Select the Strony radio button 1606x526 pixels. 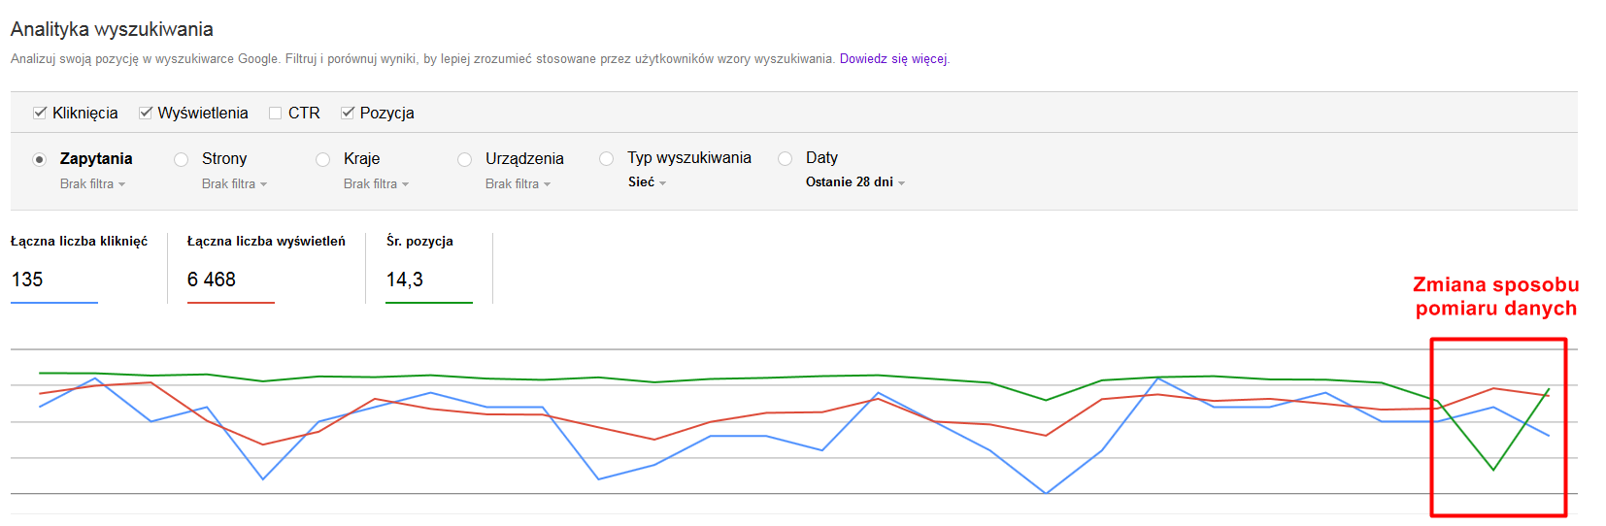[x=182, y=159]
